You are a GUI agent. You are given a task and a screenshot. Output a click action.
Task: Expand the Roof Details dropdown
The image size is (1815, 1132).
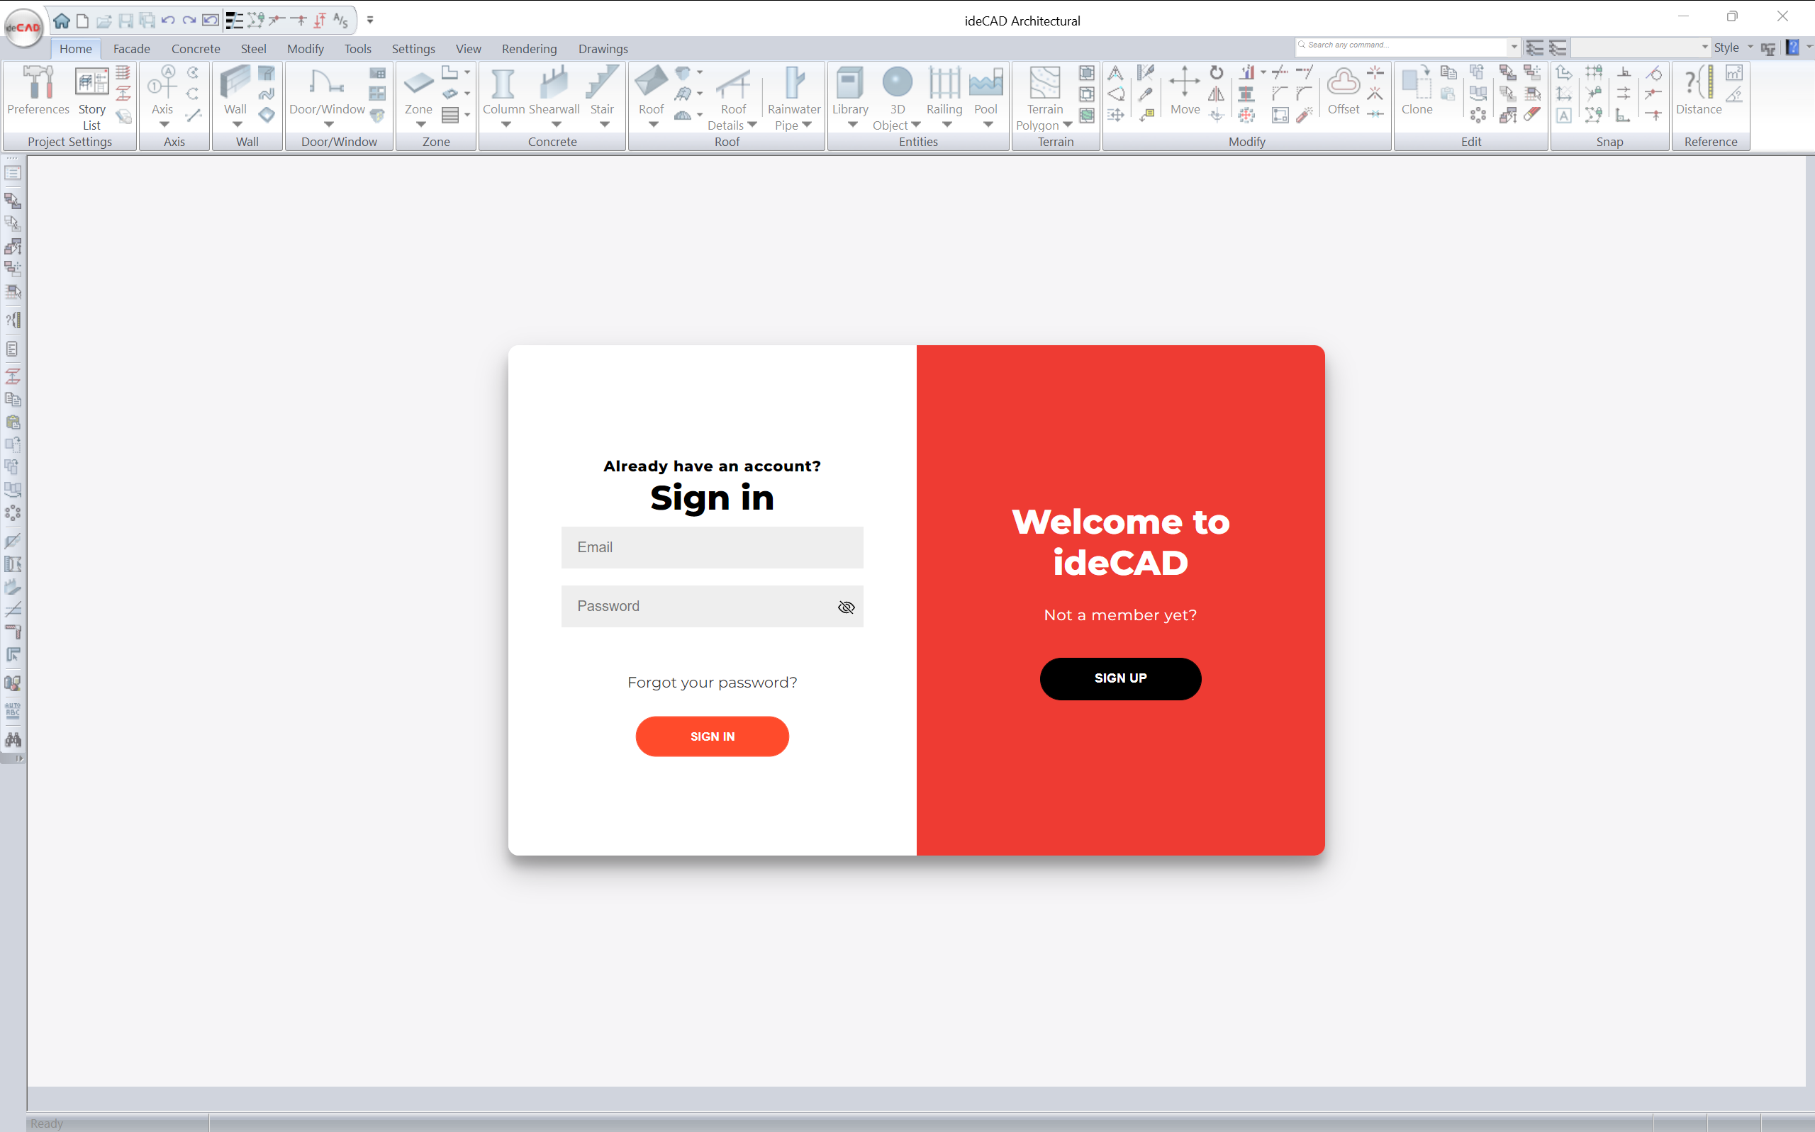[752, 125]
